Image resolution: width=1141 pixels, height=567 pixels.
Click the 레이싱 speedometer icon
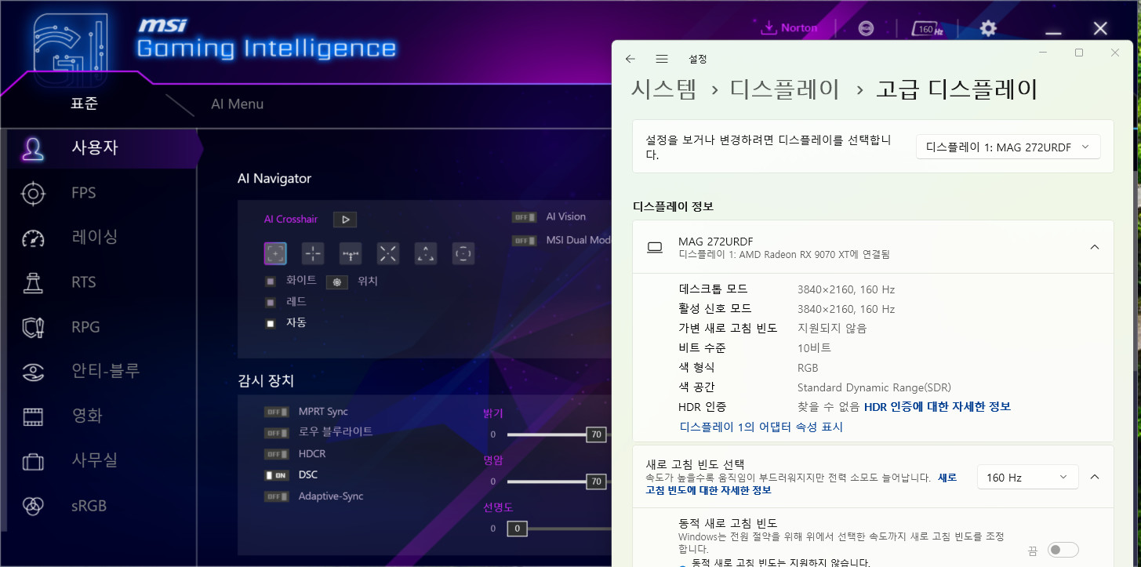33,238
